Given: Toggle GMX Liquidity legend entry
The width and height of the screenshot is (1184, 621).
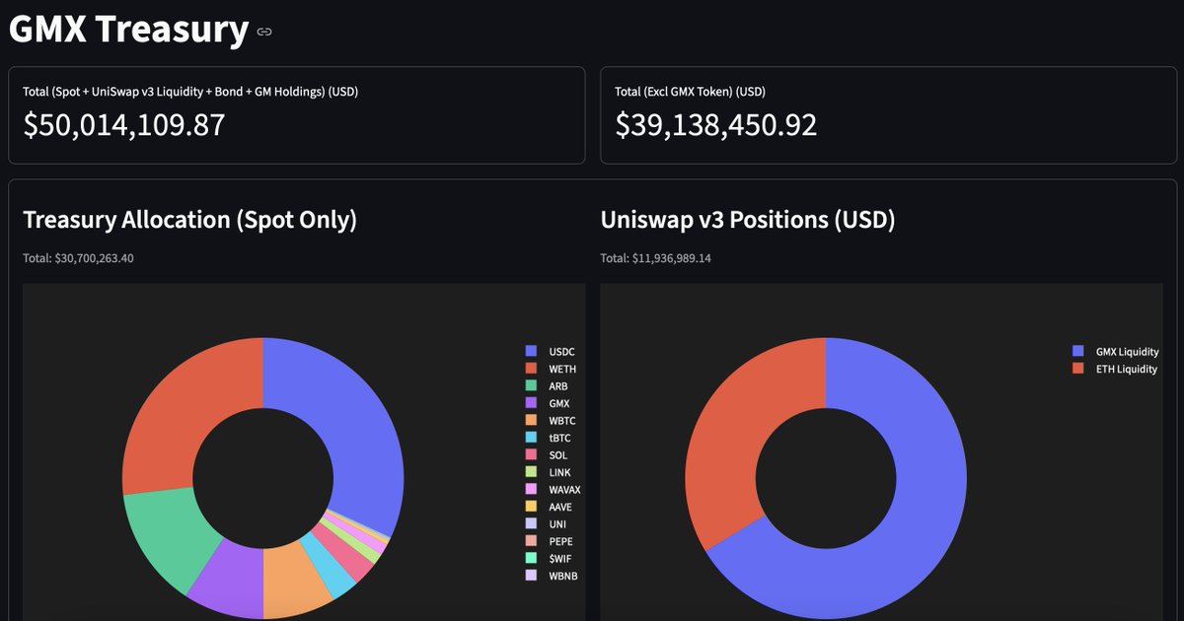Looking at the screenshot, I should pos(1116,352).
